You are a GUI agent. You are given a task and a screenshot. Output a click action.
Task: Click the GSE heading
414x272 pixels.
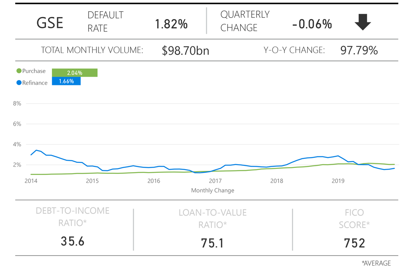click(x=50, y=23)
